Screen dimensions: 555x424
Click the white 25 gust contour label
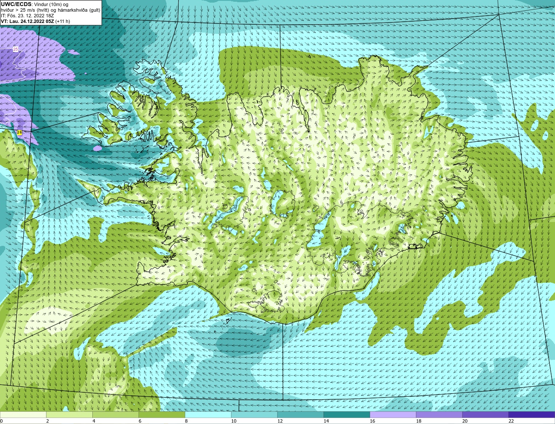click(16, 49)
